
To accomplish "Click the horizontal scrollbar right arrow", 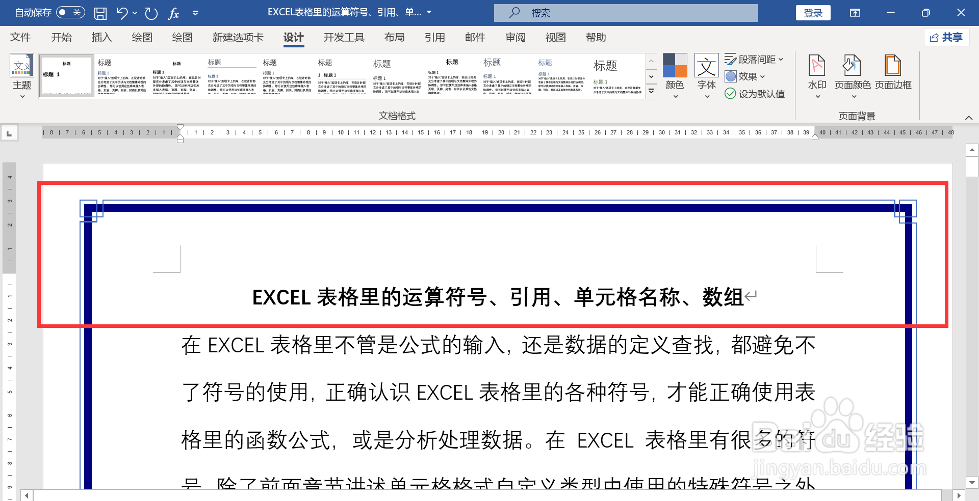I will (x=959, y=495).
